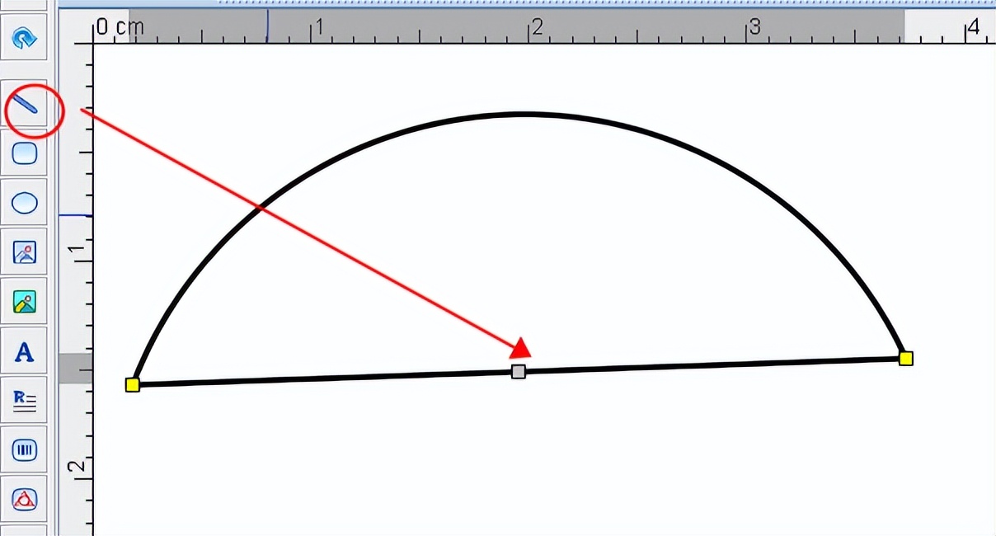Select the triangle-in-circle shape tool
This screenshot has height=536, width=996.
pyautogui.click(x=25, y=499)
